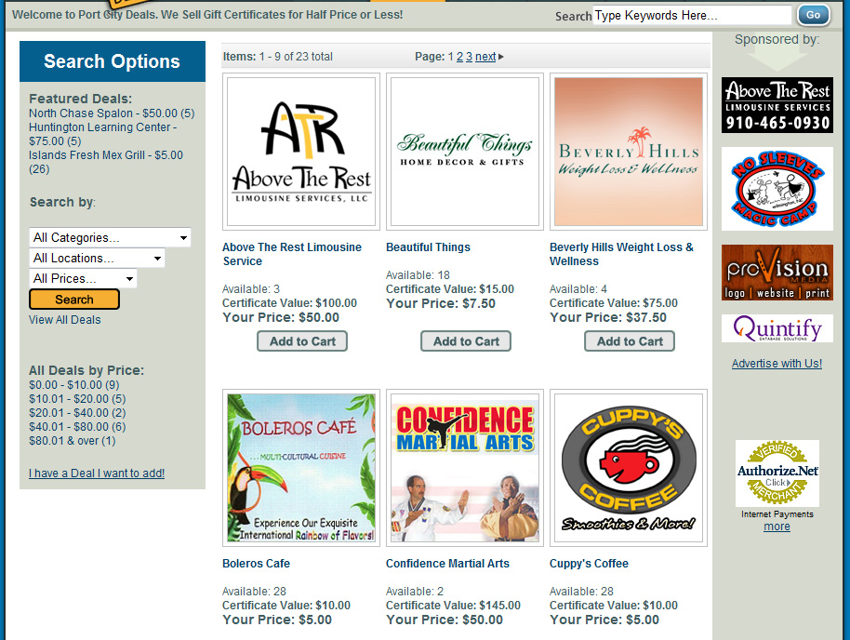
Task: Open the Confidence Martial Arts title link
Action: coord(447,564)
